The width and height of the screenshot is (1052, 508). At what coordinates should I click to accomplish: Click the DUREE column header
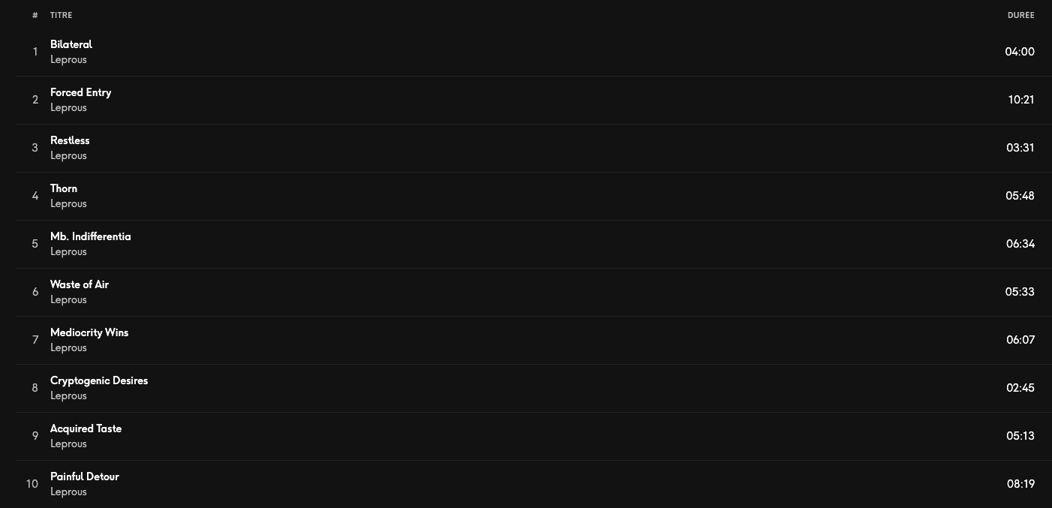pyautogui.click(x=1020, y=15)
